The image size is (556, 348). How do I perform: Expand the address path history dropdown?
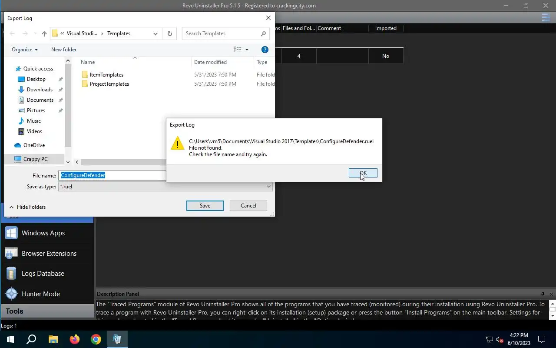(156, 33)
